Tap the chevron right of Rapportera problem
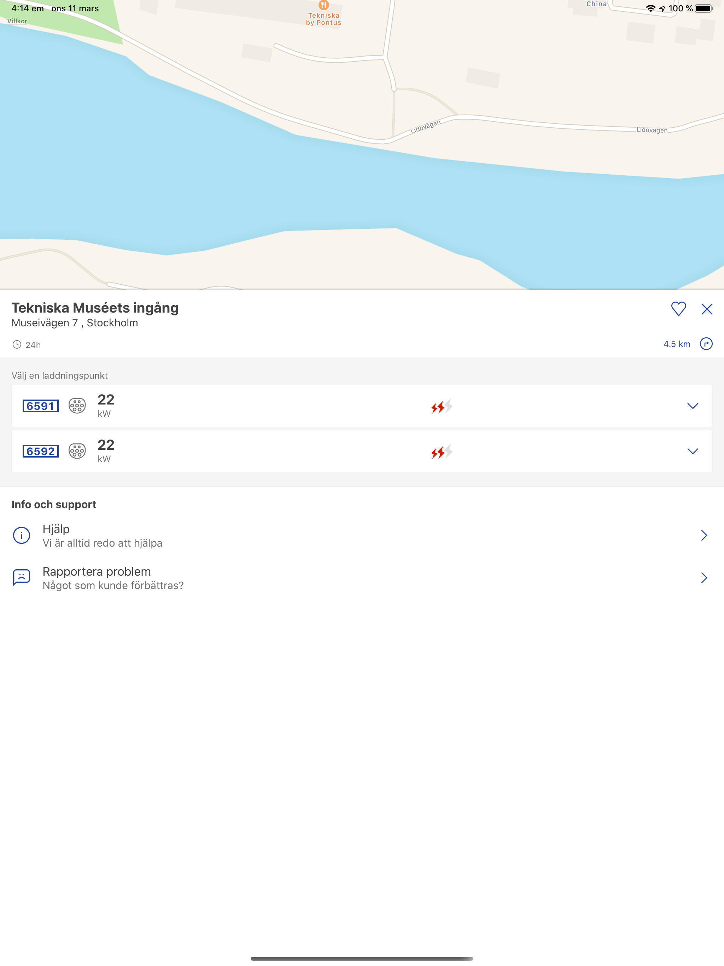The width and height of the screenshot is (724, 966). (x=704, y=578)
